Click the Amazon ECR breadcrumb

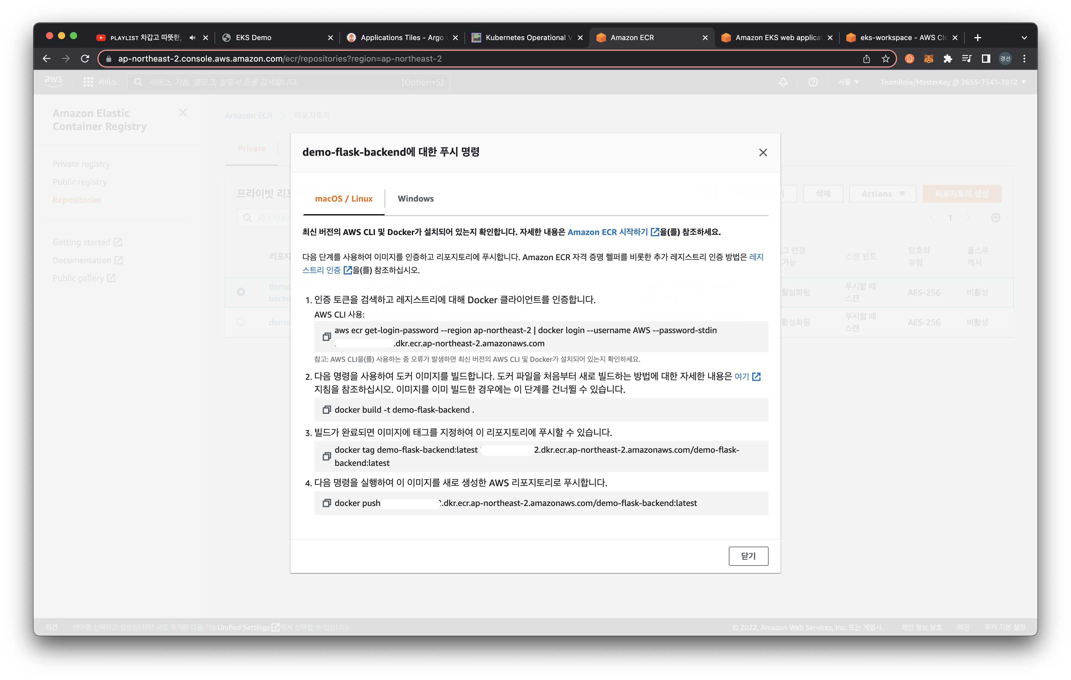(248, 116)
